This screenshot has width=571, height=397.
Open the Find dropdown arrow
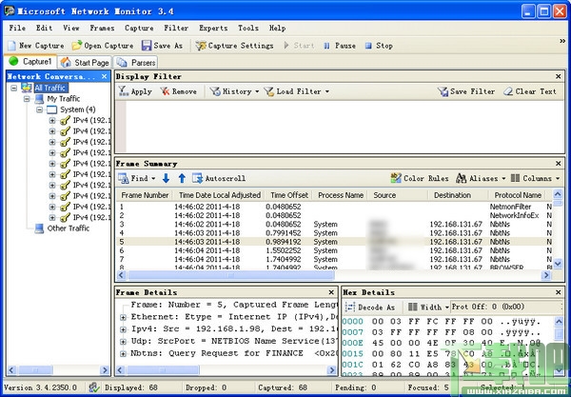[x=153, y=178]
